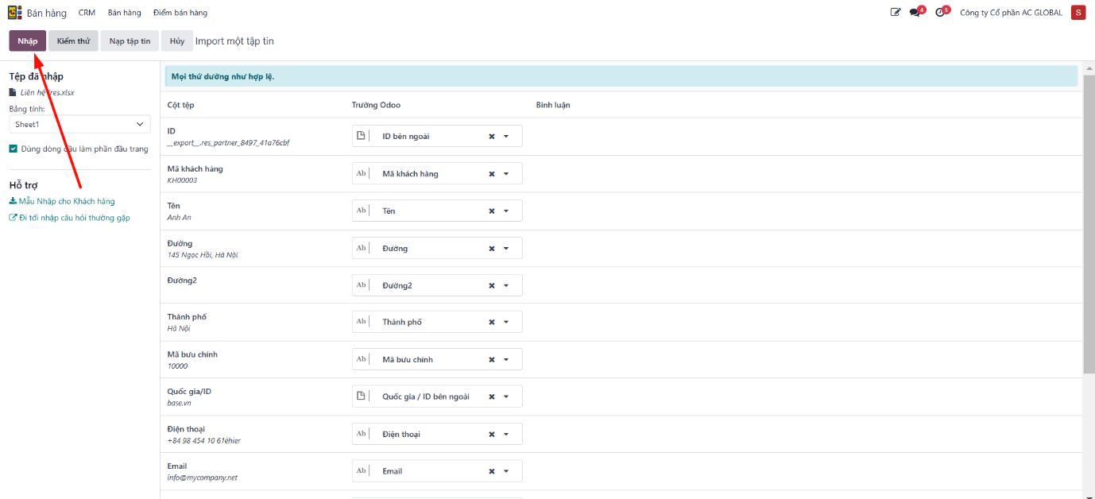This screenshot has height=499, width=1095.
Task: Open the user avatar S menu
Action: point(1078,13)
